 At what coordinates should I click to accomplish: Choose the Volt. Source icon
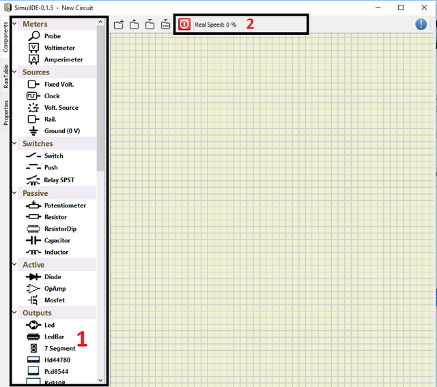pyautogui.click(x=33, y=108)
